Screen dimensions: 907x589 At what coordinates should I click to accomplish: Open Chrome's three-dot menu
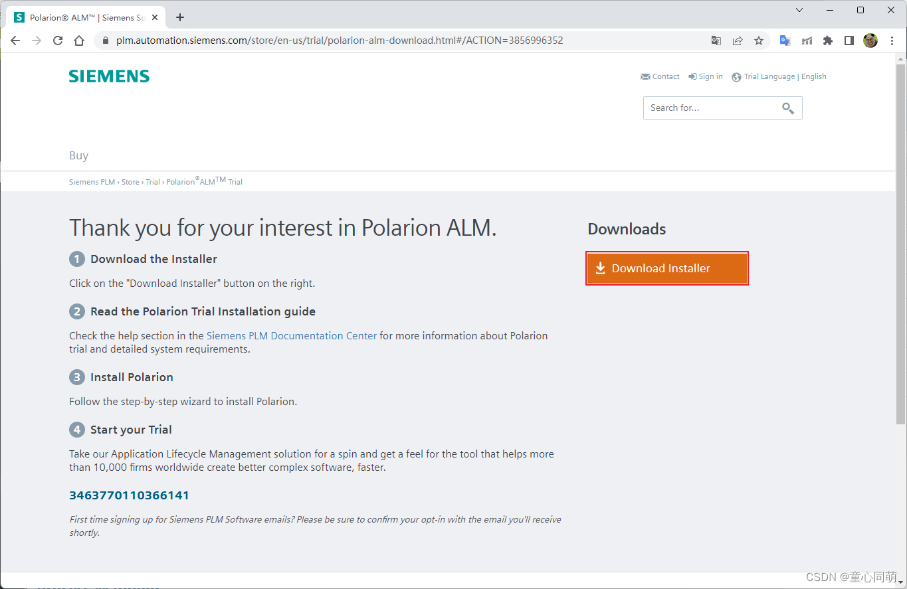892,41
